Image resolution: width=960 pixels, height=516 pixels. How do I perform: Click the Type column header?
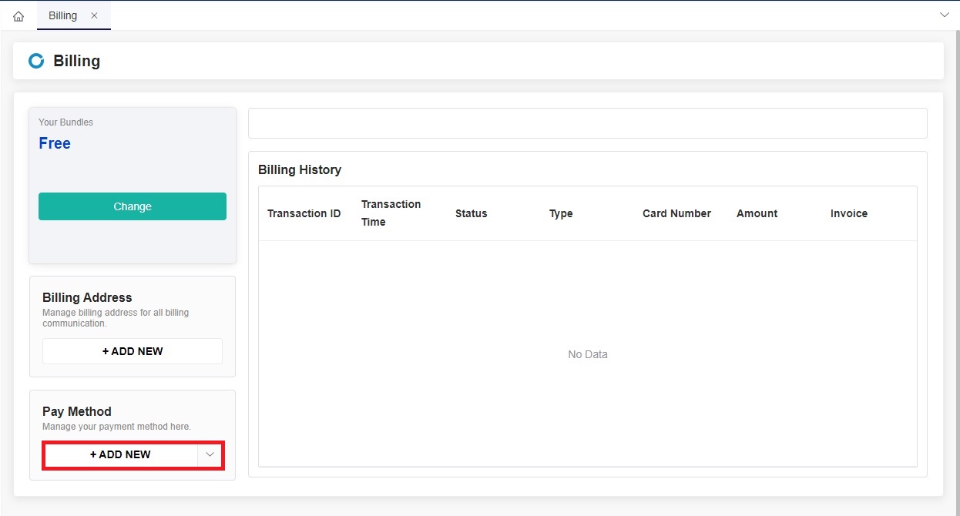click(560, 213)
